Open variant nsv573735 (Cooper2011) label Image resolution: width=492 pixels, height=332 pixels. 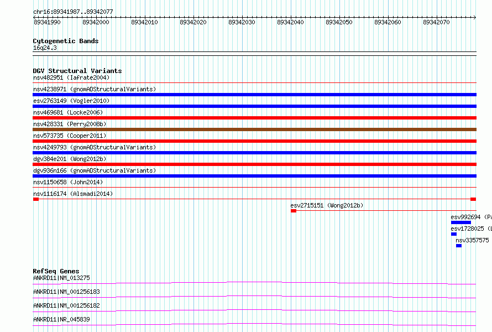pyautogui.click(x=70, y=136)
